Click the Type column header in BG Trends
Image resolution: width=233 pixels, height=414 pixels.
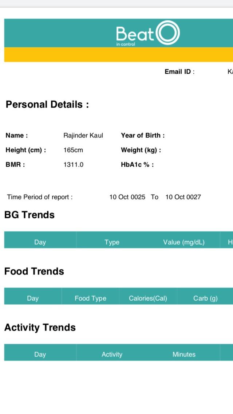[112, 242]
